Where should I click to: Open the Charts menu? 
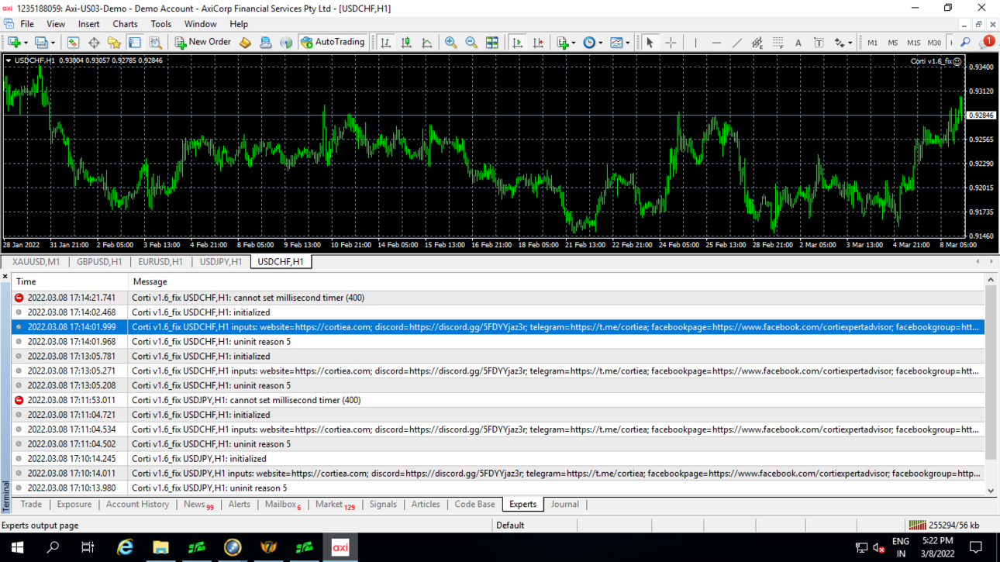click(125, 24)
